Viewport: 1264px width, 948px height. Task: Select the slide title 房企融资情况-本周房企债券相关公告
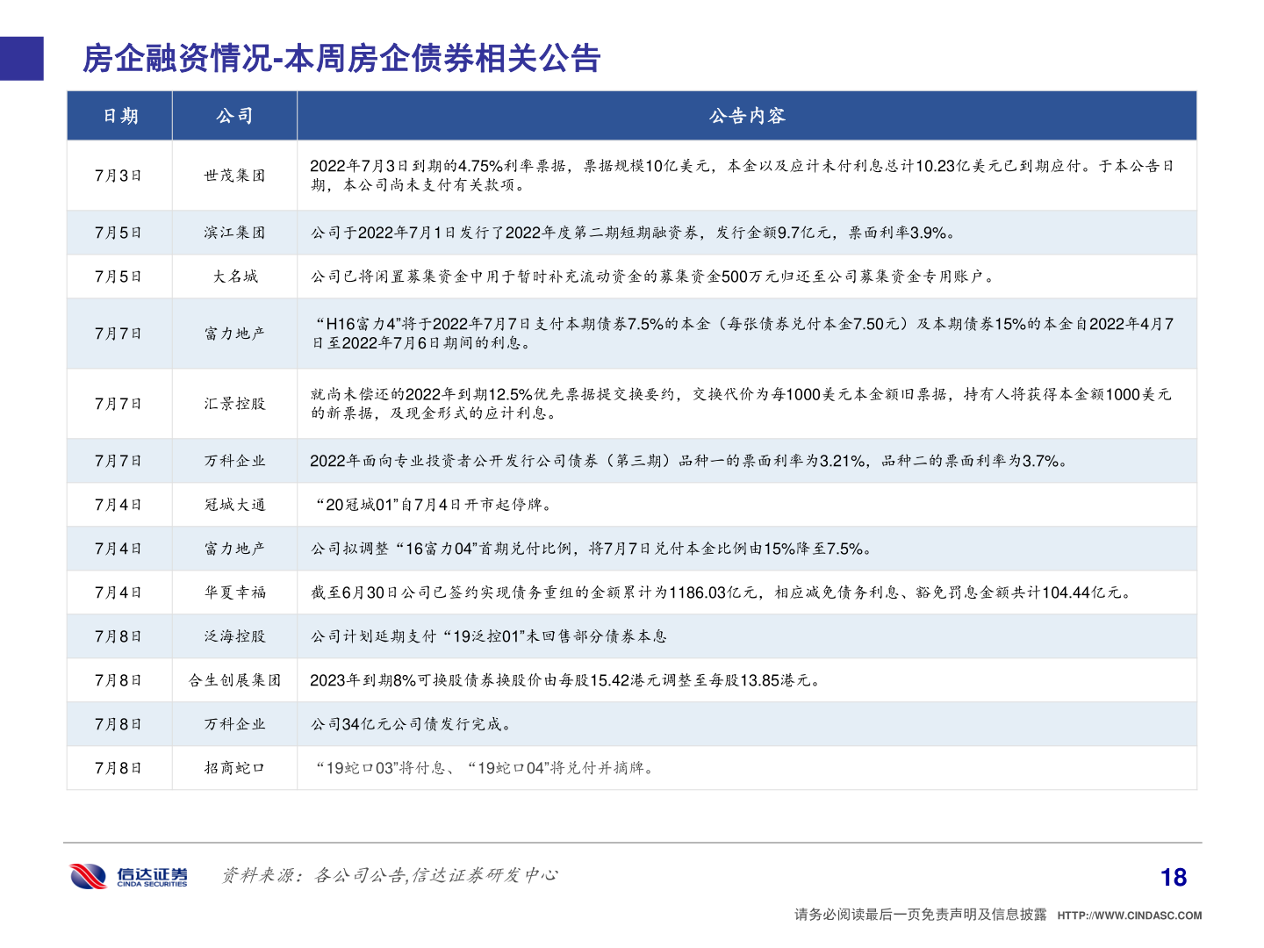point(341,59)
